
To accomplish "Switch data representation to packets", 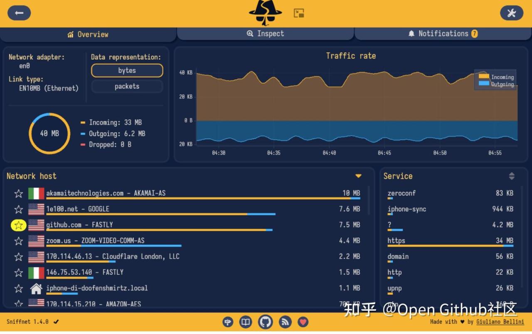I will pos(127,86).
